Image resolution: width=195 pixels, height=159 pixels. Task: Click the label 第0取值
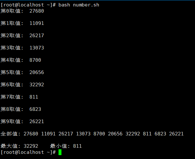tap(12, 11)
